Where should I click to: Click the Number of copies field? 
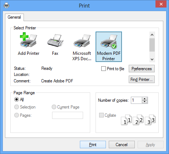(137, 100)
